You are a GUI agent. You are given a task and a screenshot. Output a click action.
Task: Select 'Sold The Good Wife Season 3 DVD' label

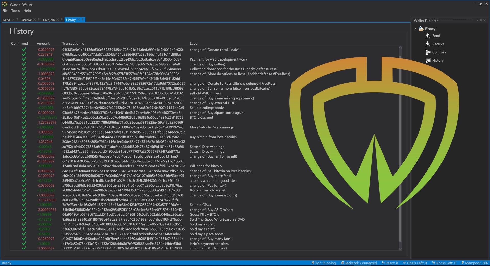click(217, 219)
